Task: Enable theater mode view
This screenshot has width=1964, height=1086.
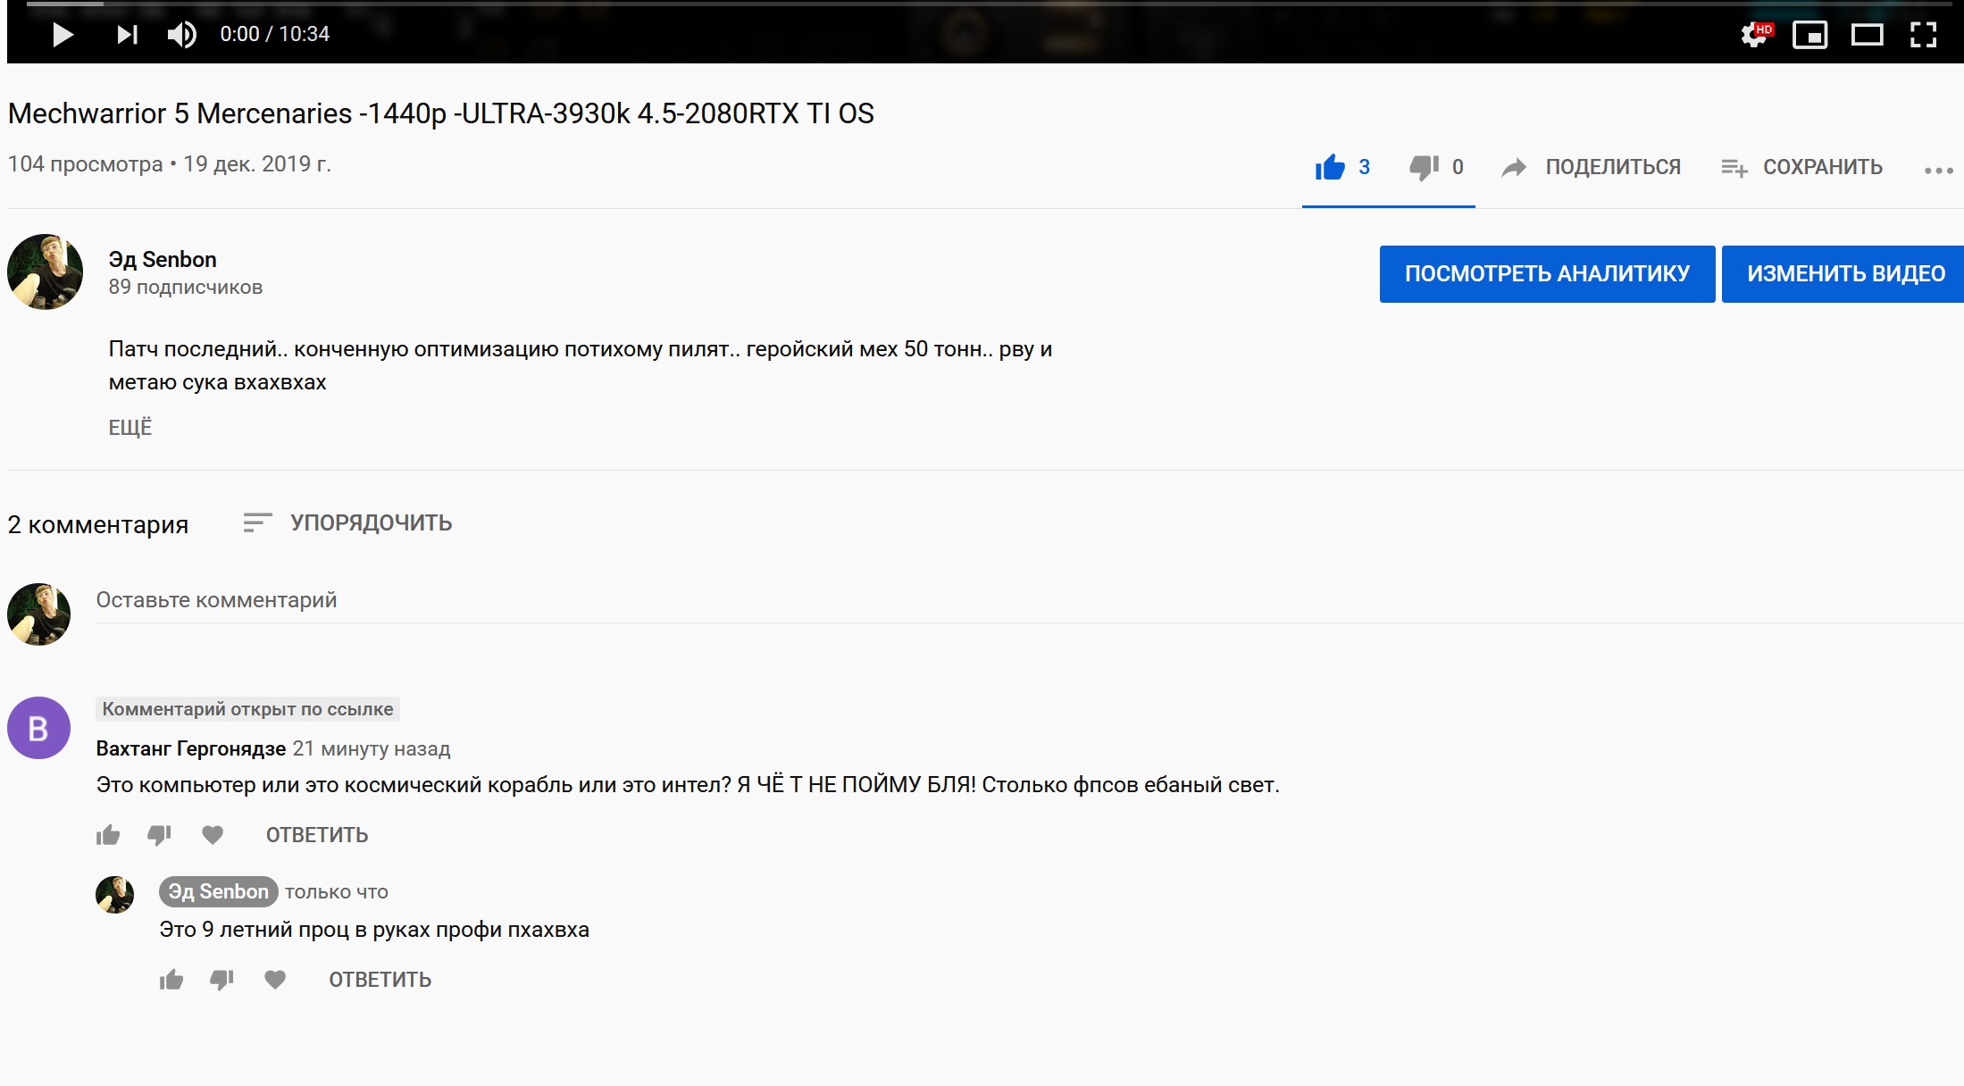Action: pos(1867,35)
